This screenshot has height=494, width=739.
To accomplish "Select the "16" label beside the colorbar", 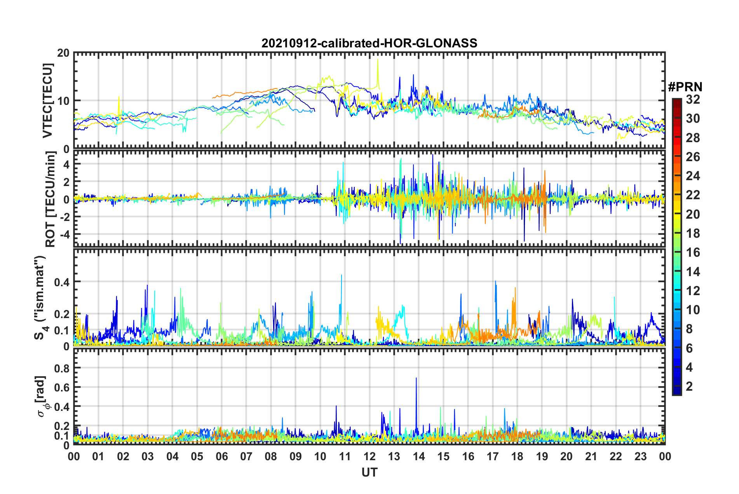I will [693, 252].
